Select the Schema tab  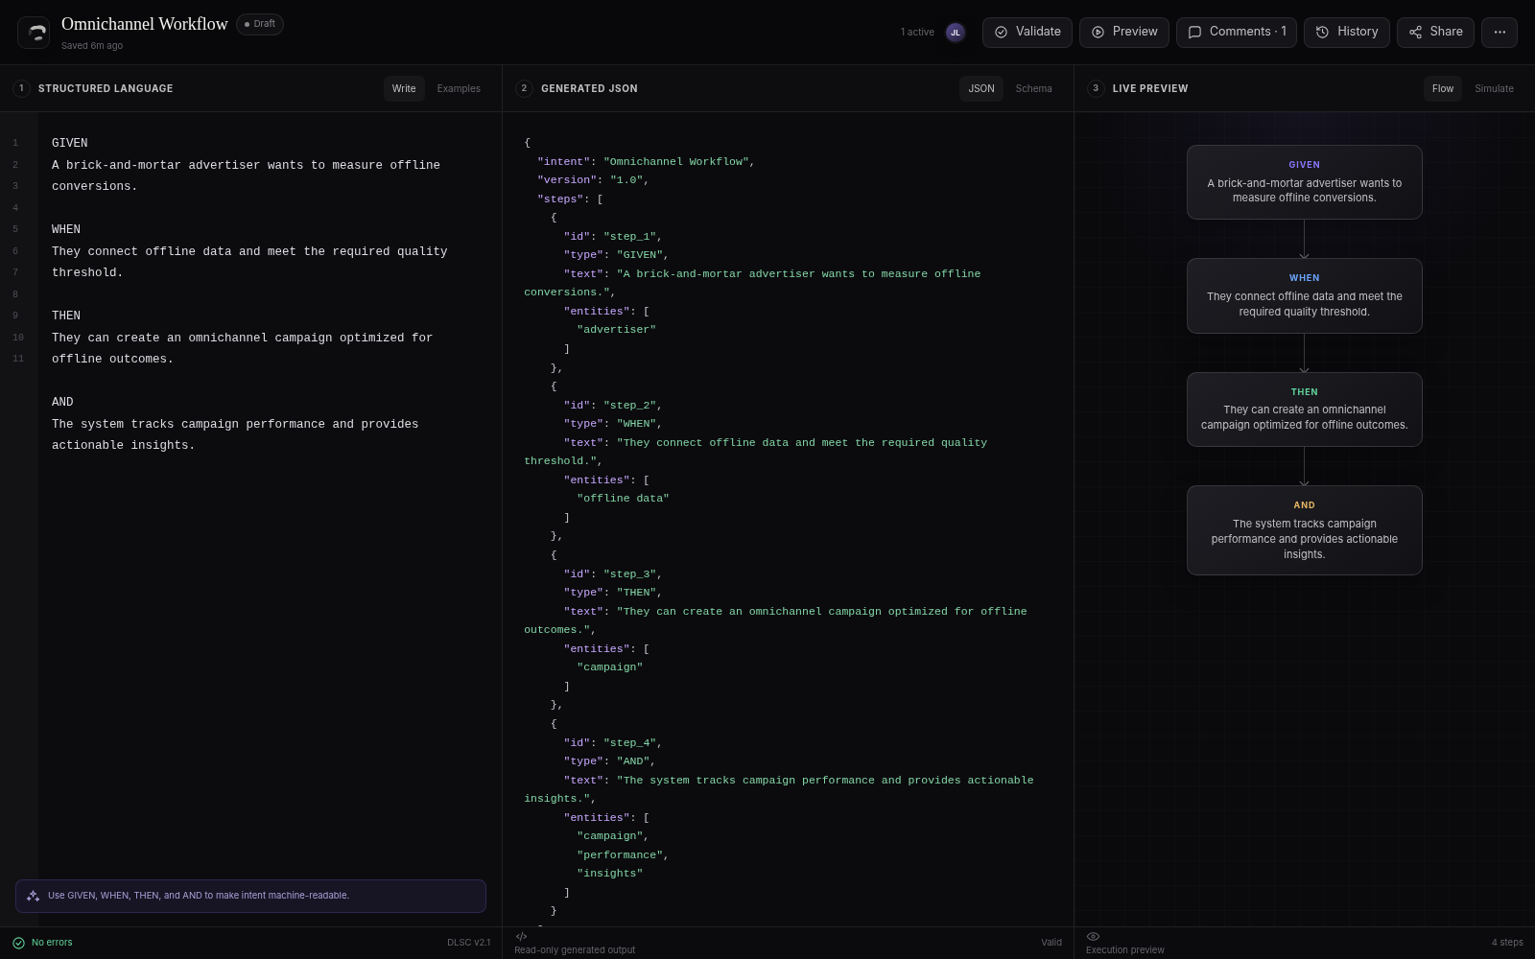pyautogui.click(x=1034, y=88)
